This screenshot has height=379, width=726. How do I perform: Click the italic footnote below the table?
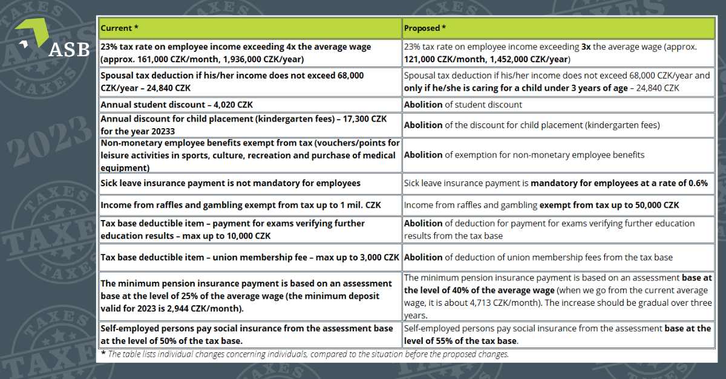[305, 354]
